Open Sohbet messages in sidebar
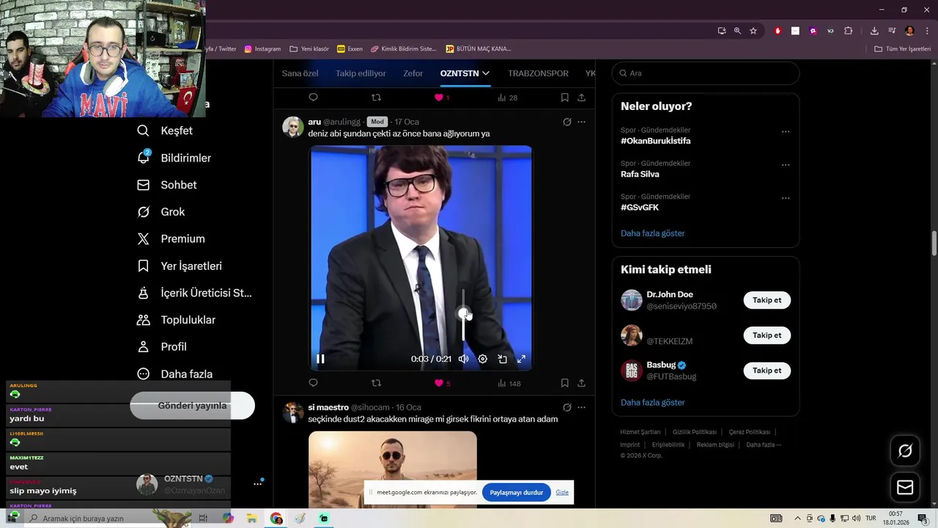Screen dimensions: 938x528 pos(167,185)
